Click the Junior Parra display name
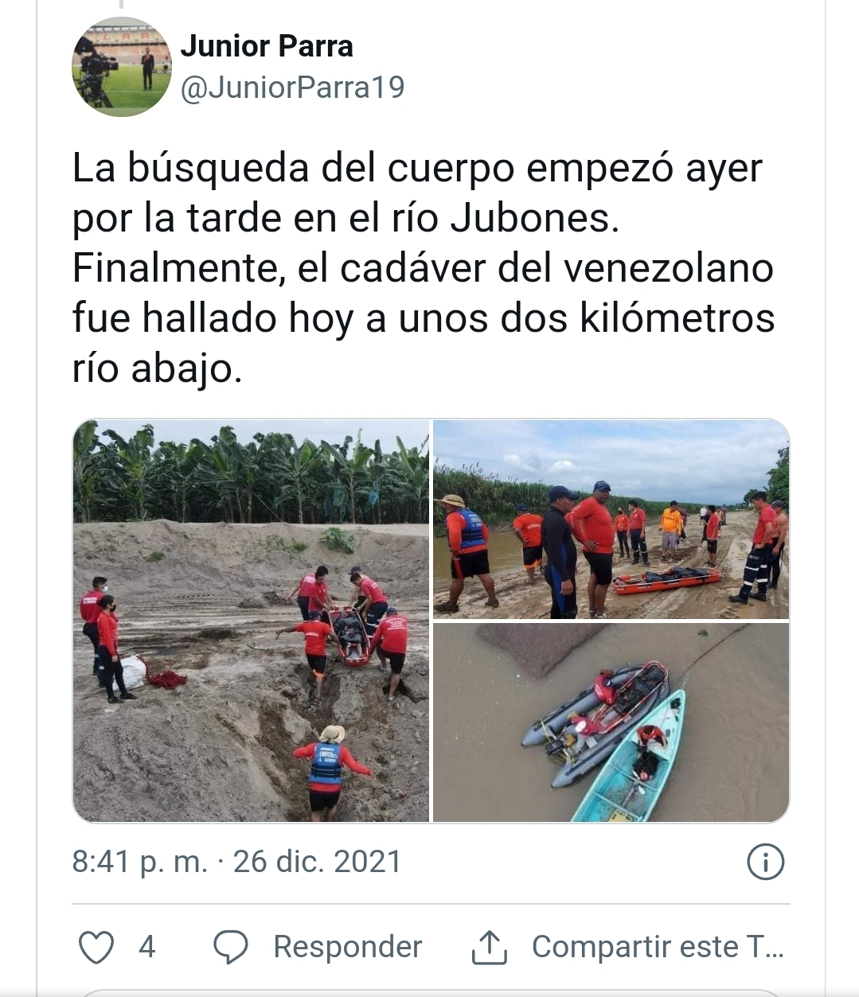 click(x=267, y=46)
